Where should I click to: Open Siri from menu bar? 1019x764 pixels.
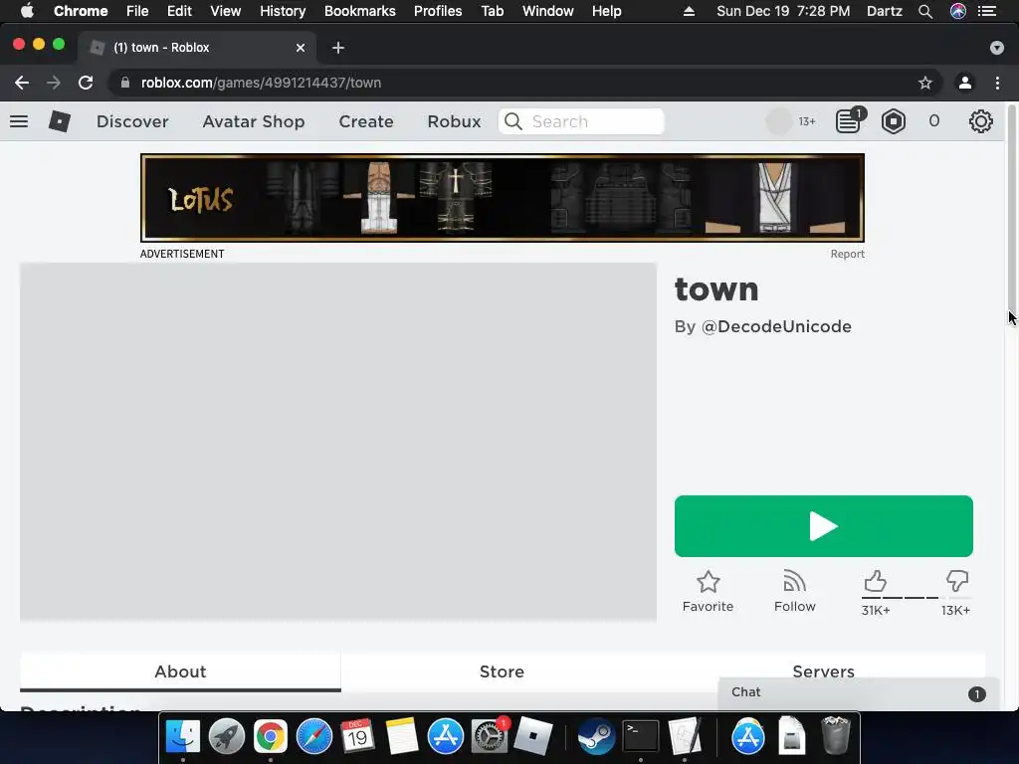coord(958,11)
